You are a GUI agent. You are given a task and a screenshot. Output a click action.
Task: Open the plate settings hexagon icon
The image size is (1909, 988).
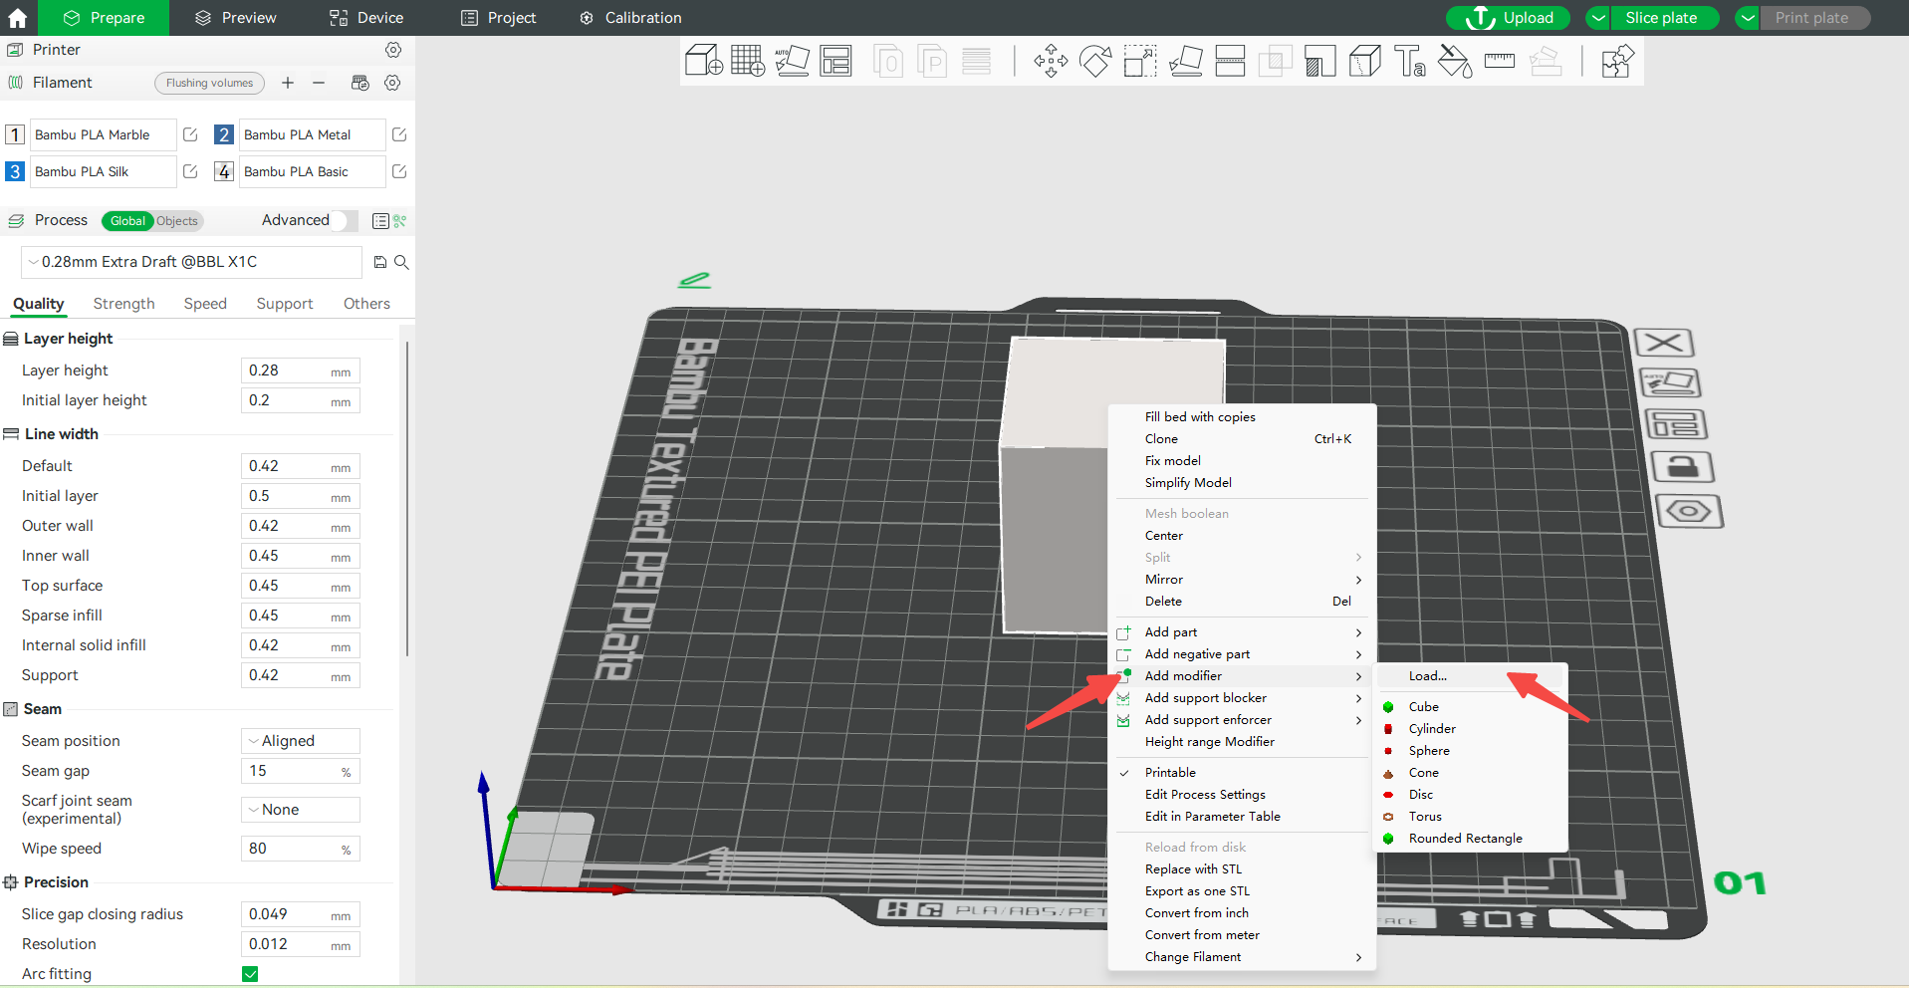1689,512
